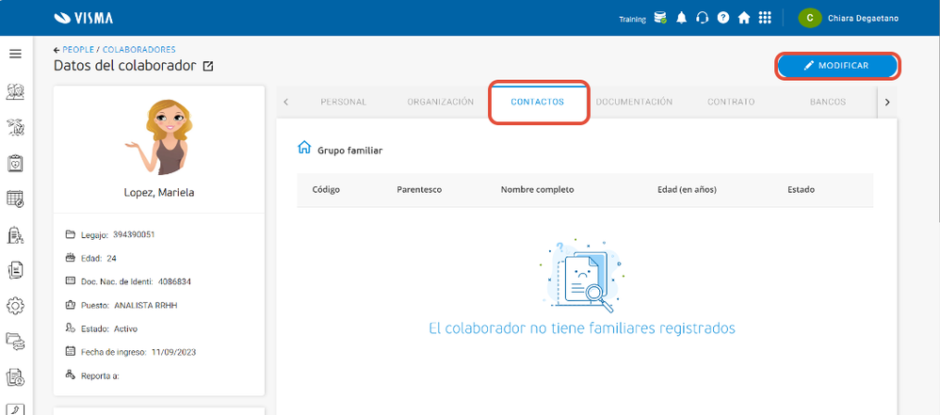Click the Legajo folder icon
940x415 pixels.
pos(70,234)
